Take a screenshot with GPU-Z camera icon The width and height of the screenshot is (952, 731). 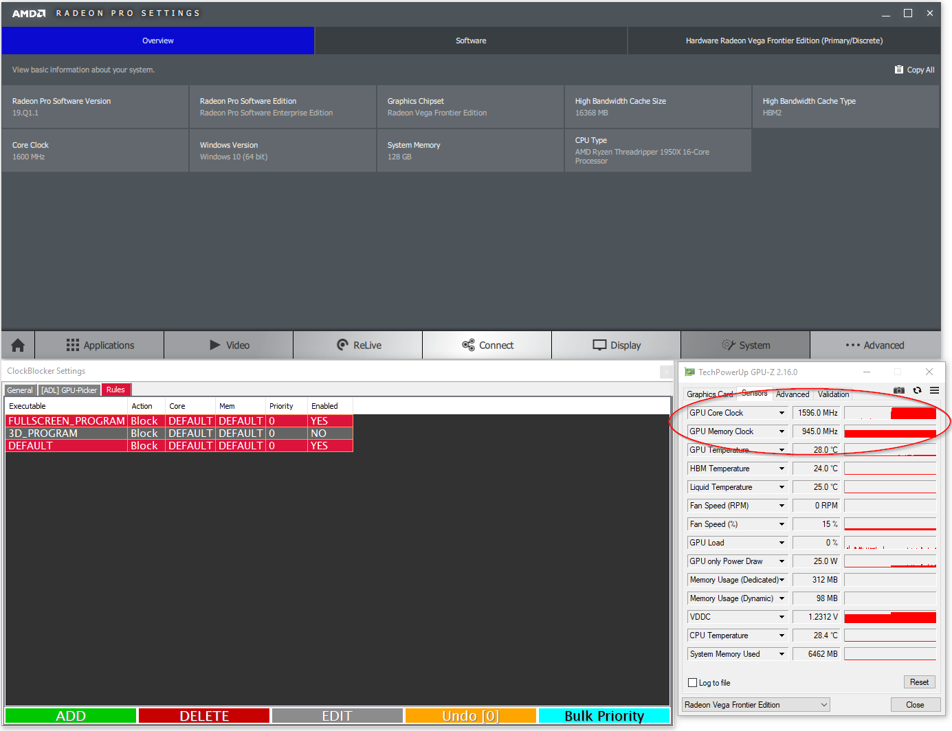[898, 390]
